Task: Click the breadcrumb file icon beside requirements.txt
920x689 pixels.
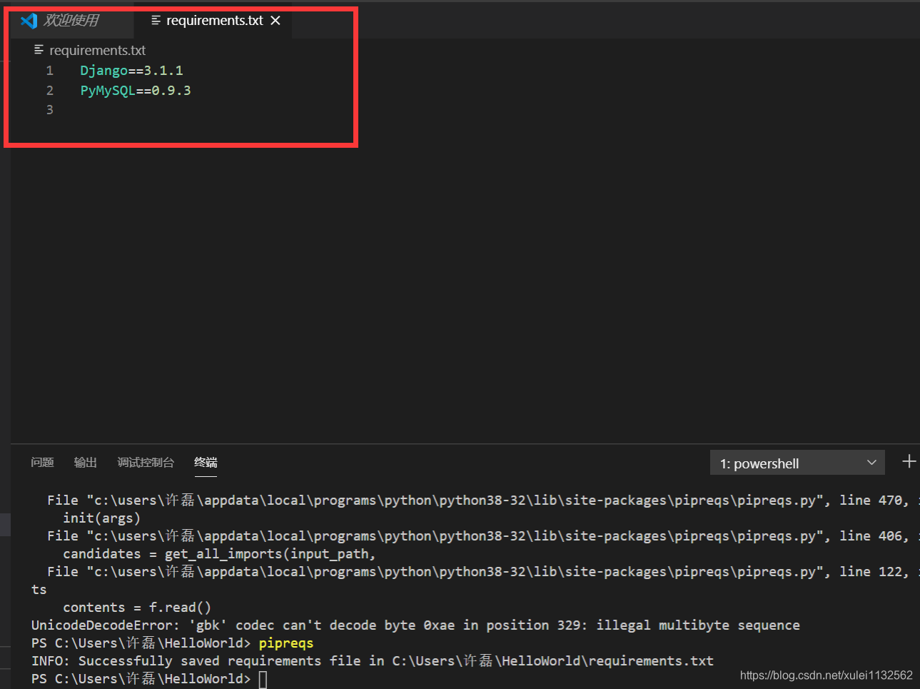Action: coord(39,50)
